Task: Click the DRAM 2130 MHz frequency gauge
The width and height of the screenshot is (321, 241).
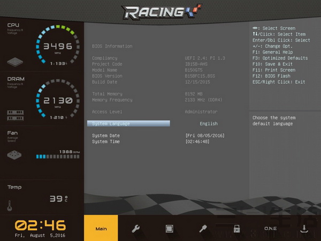Action: click(x=58, y=100)
